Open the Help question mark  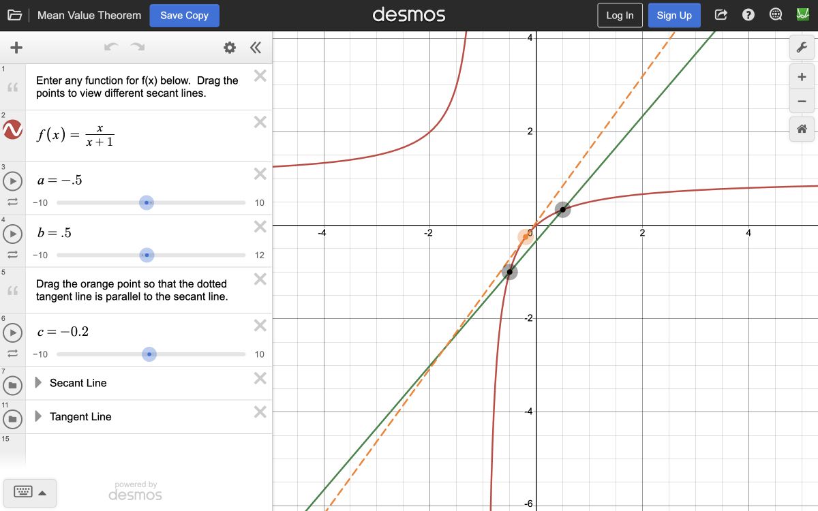tap(748, 15)
